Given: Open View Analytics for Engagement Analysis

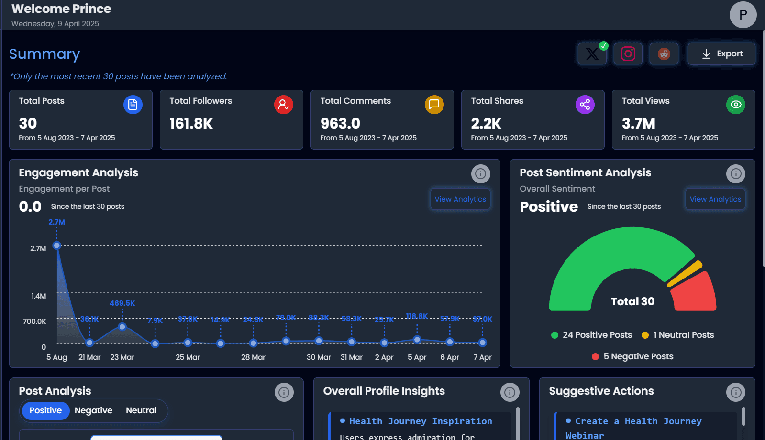Looking at the screenshot, I should pyautogui.click(x=460, y=199).
